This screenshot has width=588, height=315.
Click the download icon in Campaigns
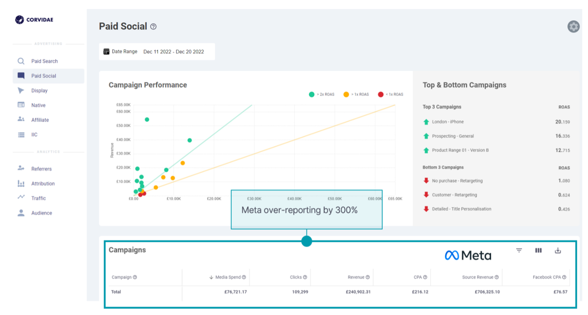[x=558, y=250]
